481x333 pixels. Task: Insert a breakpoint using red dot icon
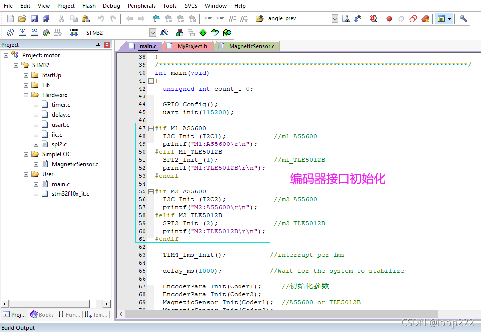coord(389,19)
